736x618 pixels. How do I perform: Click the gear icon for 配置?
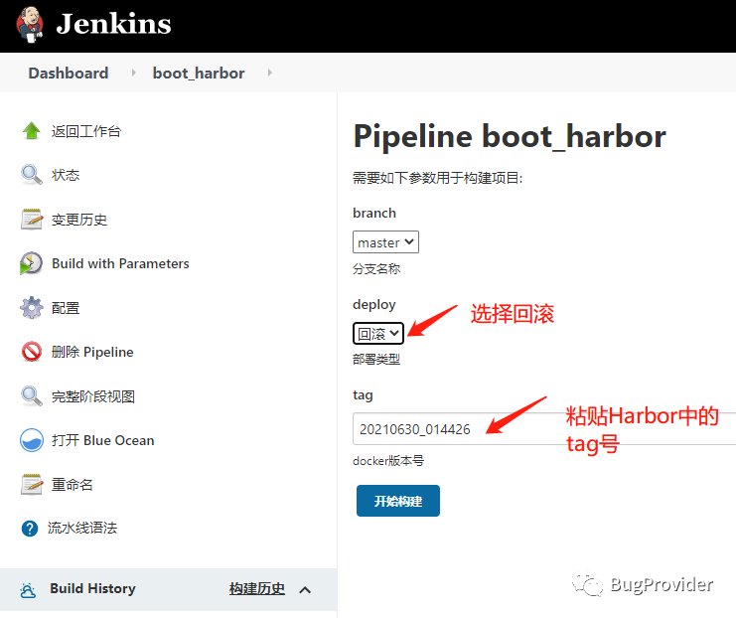click(32, 308)
